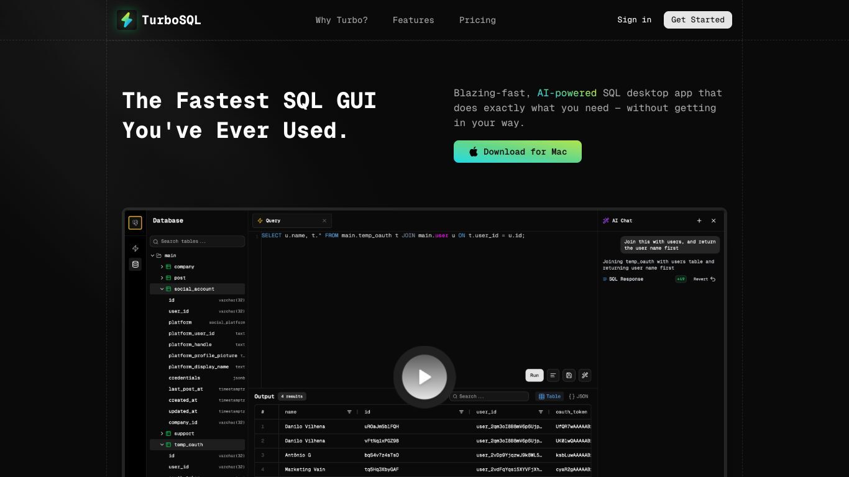Click the post table icon
Viewport: 849px width, 477px height.
168,278
